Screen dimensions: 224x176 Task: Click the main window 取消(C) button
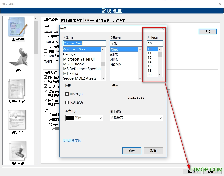pyautogui.click(x=212, y=172)
